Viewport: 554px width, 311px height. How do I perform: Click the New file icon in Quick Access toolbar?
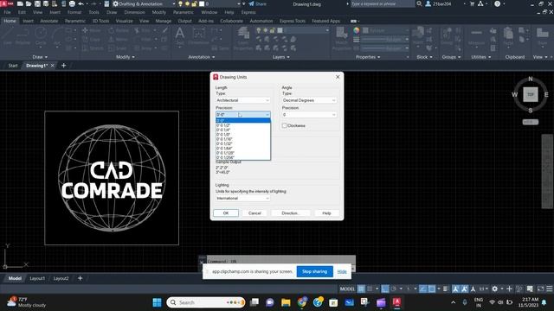(x=20, y=3)
